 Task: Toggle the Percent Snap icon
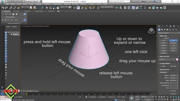(90, 8)
